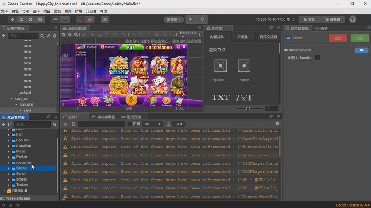Refresh the hierarchy panel
This screenshot has width=371, height=208.
[x=55, y=36]
